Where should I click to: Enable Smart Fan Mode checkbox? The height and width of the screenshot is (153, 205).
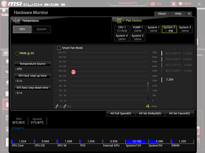59,48
